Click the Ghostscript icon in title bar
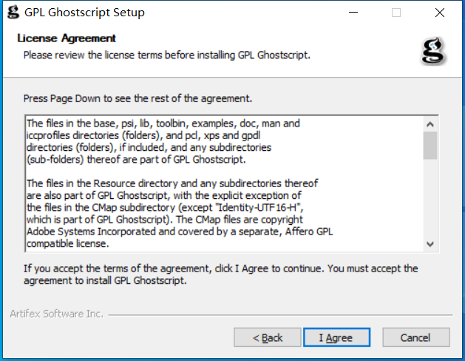This screenshot has width=465, height=361. pyautogui.click(x=13, y=13)
